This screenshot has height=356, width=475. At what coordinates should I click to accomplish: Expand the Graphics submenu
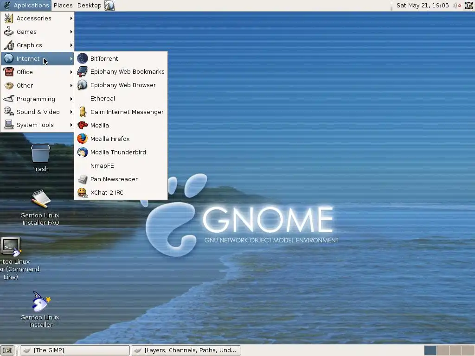[37, 45]
